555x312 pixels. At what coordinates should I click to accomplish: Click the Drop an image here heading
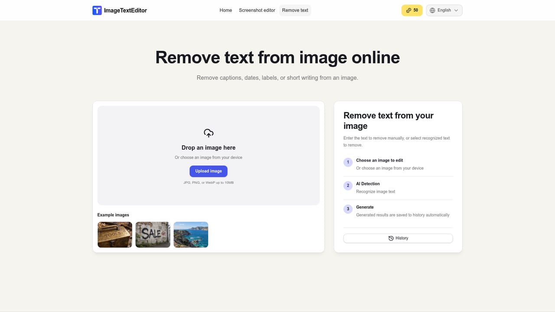[209, 148]
